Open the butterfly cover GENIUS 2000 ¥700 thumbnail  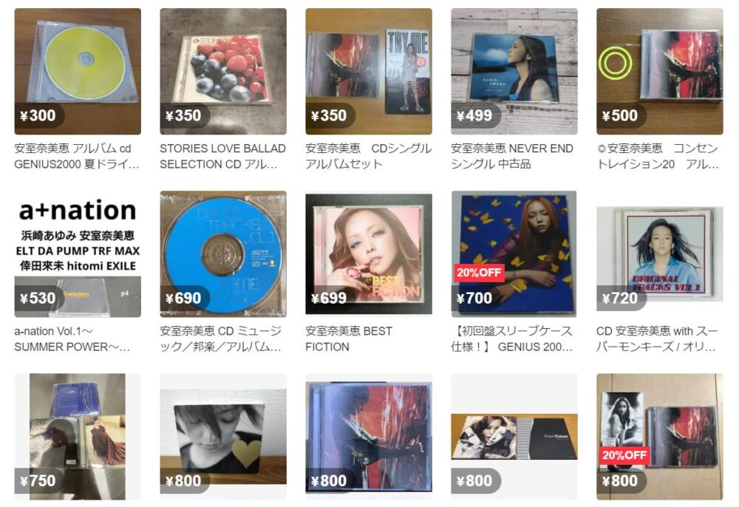coord(514,254)
